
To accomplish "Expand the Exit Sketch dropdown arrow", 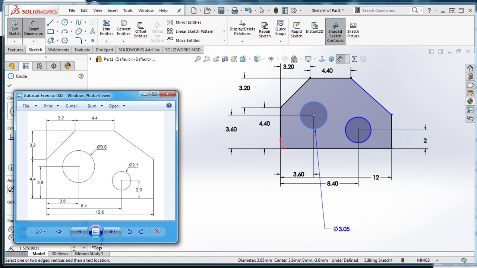I will (14, 41).
